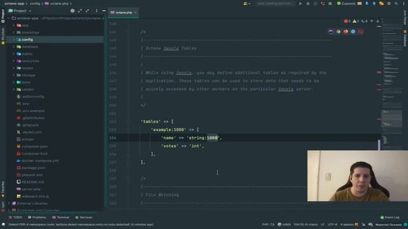Click config breadcrumb in navigation bar
408x229 pixels.
click(35, 4)
